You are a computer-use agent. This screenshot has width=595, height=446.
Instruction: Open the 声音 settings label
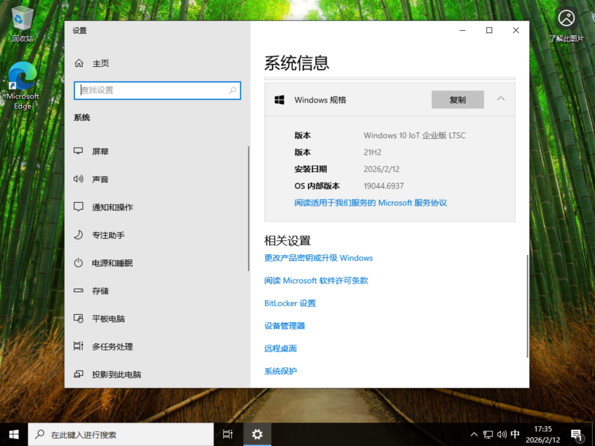tap(100, 180)
